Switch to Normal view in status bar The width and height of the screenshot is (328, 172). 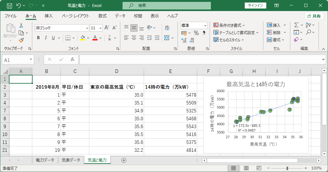pos(233,168)
